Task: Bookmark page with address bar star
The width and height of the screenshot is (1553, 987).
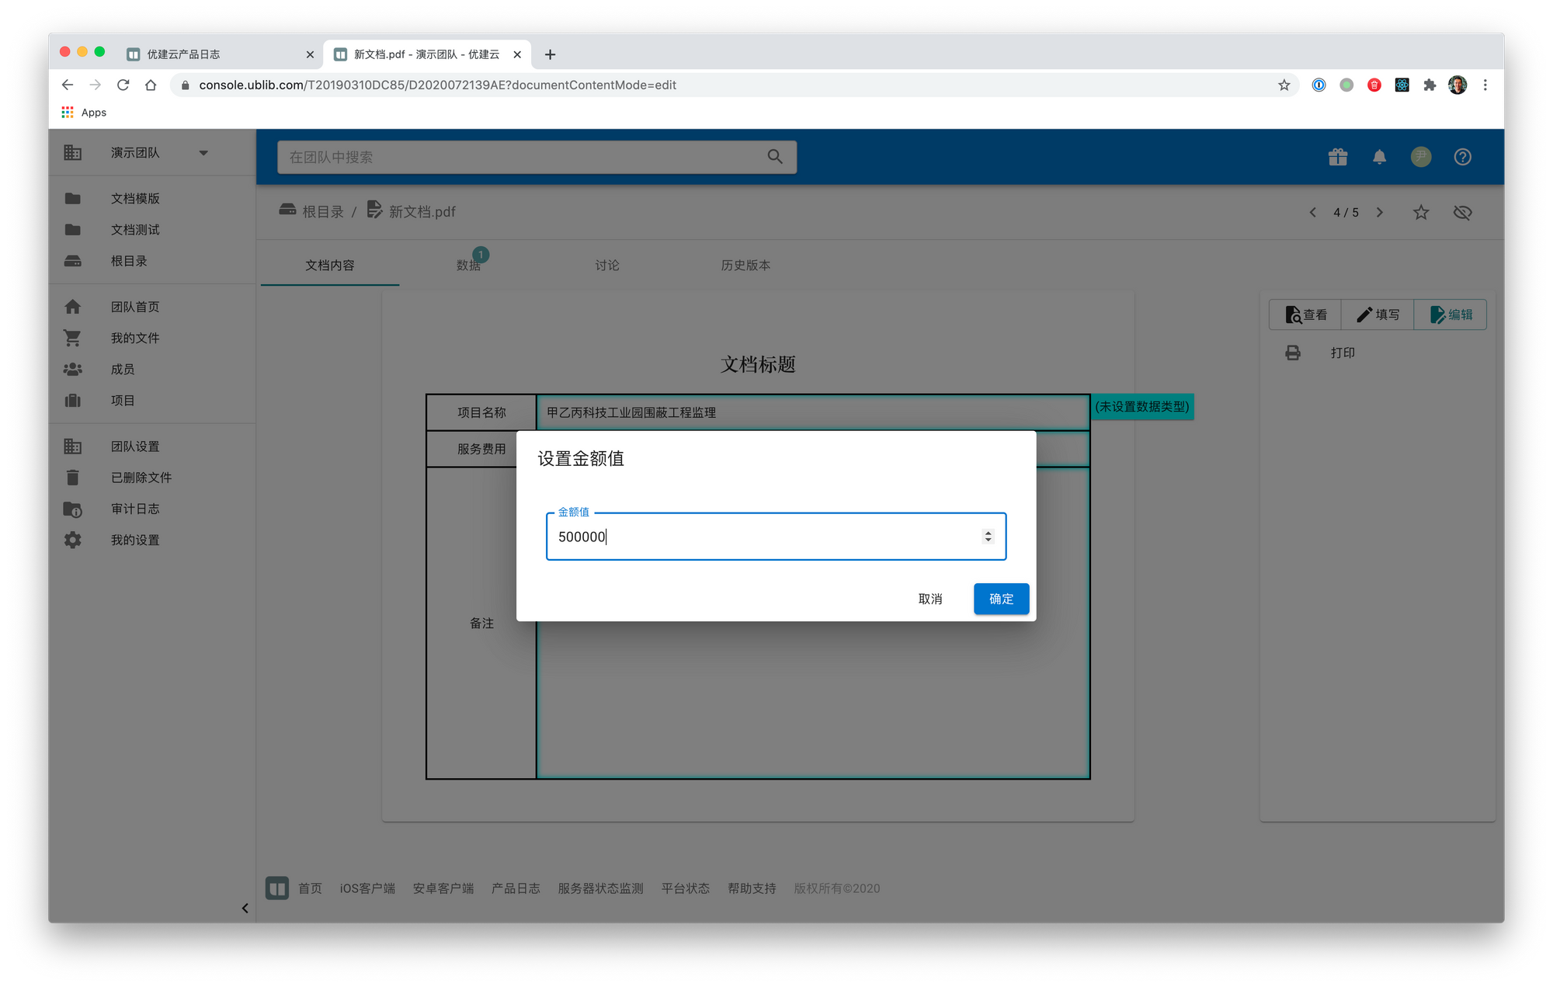Action: (x=1284, y=85)
